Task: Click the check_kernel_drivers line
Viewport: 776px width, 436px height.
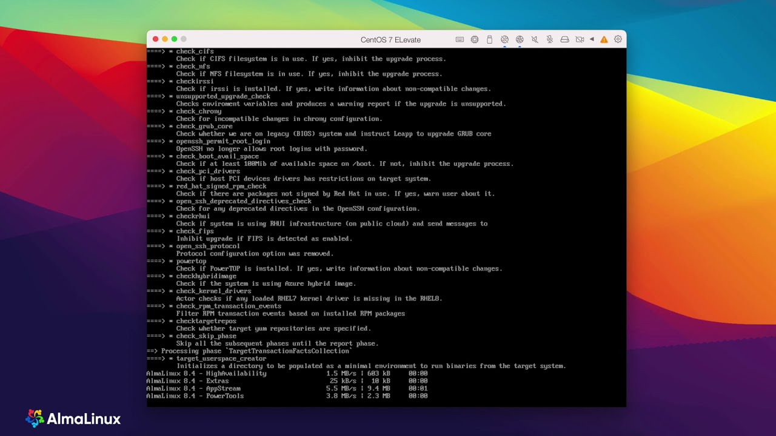Action: coord(199,291)
